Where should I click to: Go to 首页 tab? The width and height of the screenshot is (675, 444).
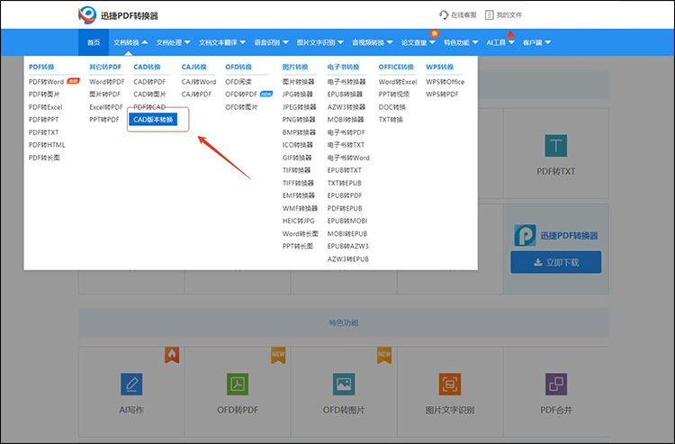click(94, 42)
